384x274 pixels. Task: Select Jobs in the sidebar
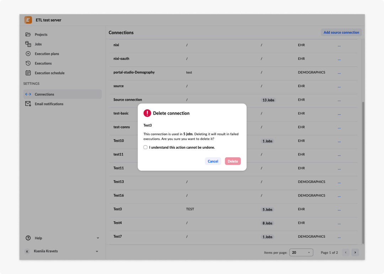63,44
